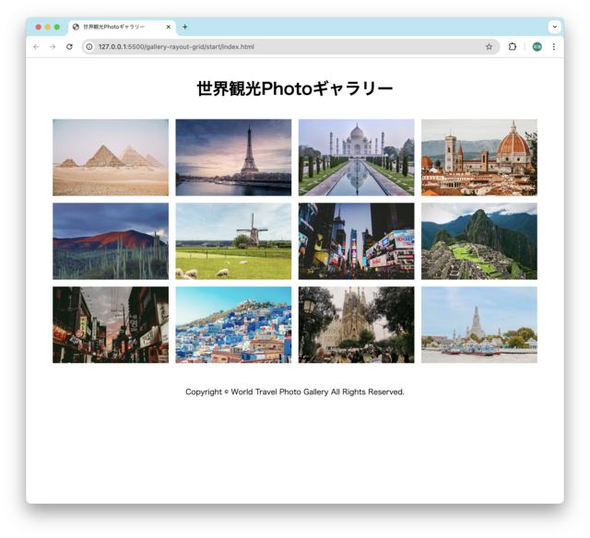Open the Egyptian pyramids photo
Viewport: 590px width, 538px height.
(x=111, y=158)
